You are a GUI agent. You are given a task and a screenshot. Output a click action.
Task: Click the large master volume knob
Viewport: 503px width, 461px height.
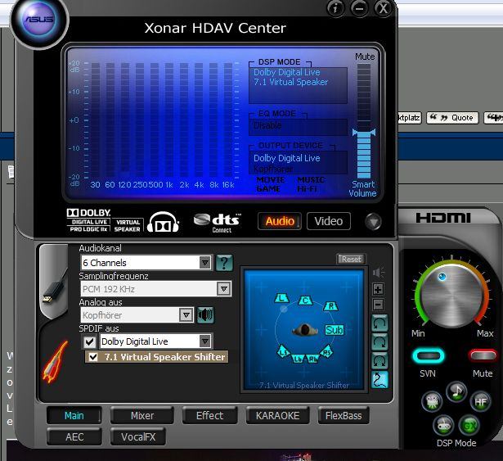click(451, 296)
